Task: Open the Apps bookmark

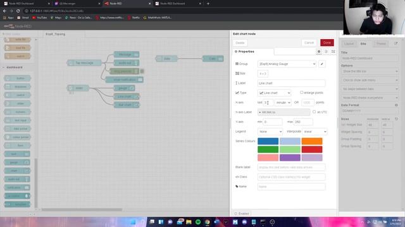Action: coord(8,18)
